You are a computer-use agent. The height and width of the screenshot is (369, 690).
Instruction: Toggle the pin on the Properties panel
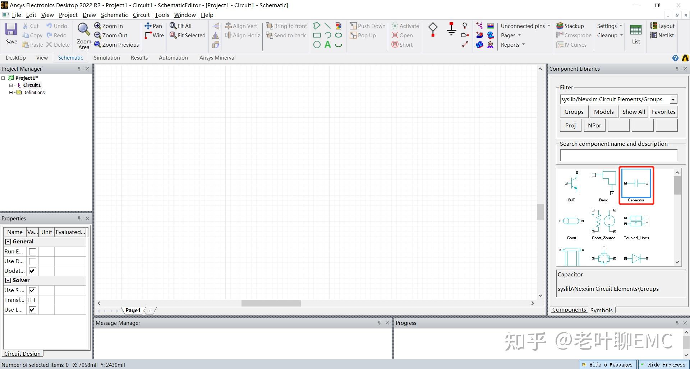79,218
